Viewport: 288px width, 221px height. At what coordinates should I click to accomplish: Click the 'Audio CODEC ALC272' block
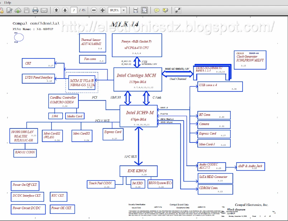click(212, 166)
